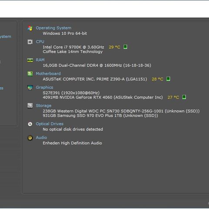Image resolution: width=209 pixels, height=209 pixels.
Task: Open the CPU section heading
Action: coord(40,42)
